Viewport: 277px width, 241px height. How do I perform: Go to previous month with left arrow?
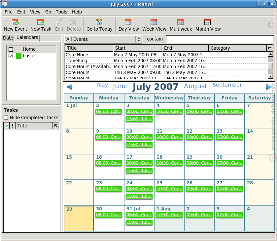[x=69, y=87]
